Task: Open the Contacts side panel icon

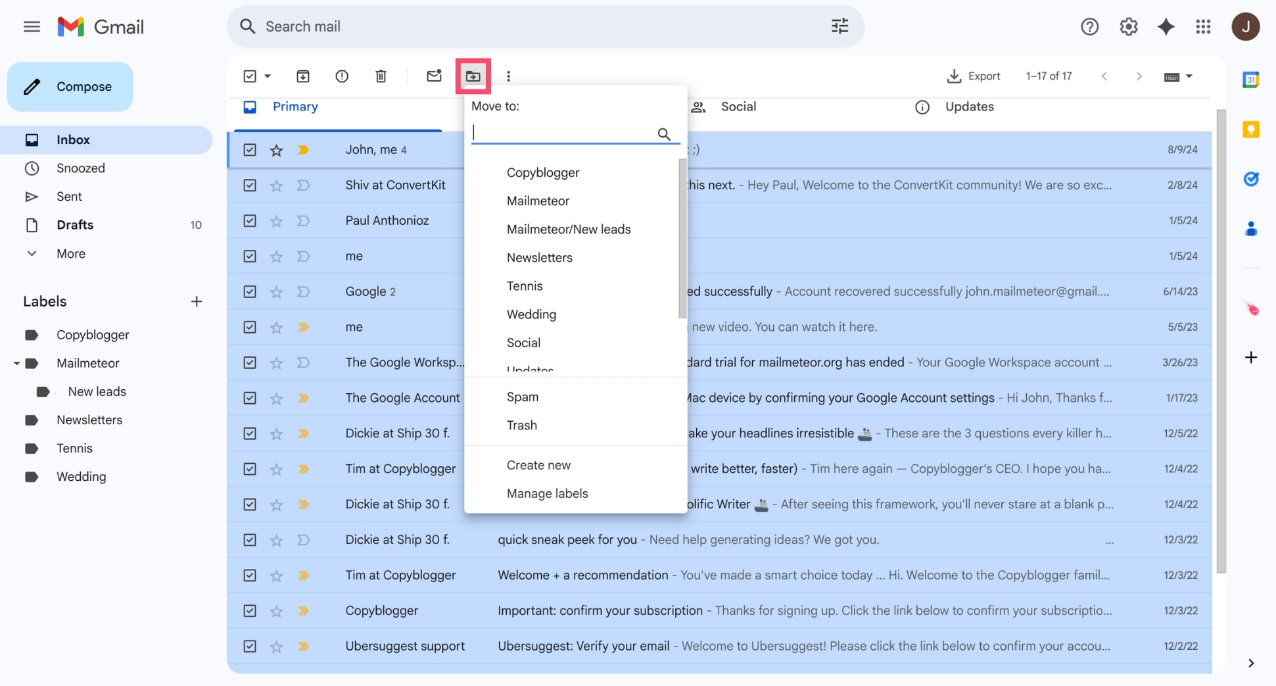Action: coord(1250,228)
